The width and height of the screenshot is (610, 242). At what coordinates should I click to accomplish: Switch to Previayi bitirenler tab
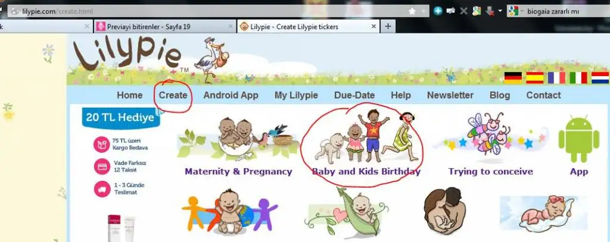(x=165, y=27)
